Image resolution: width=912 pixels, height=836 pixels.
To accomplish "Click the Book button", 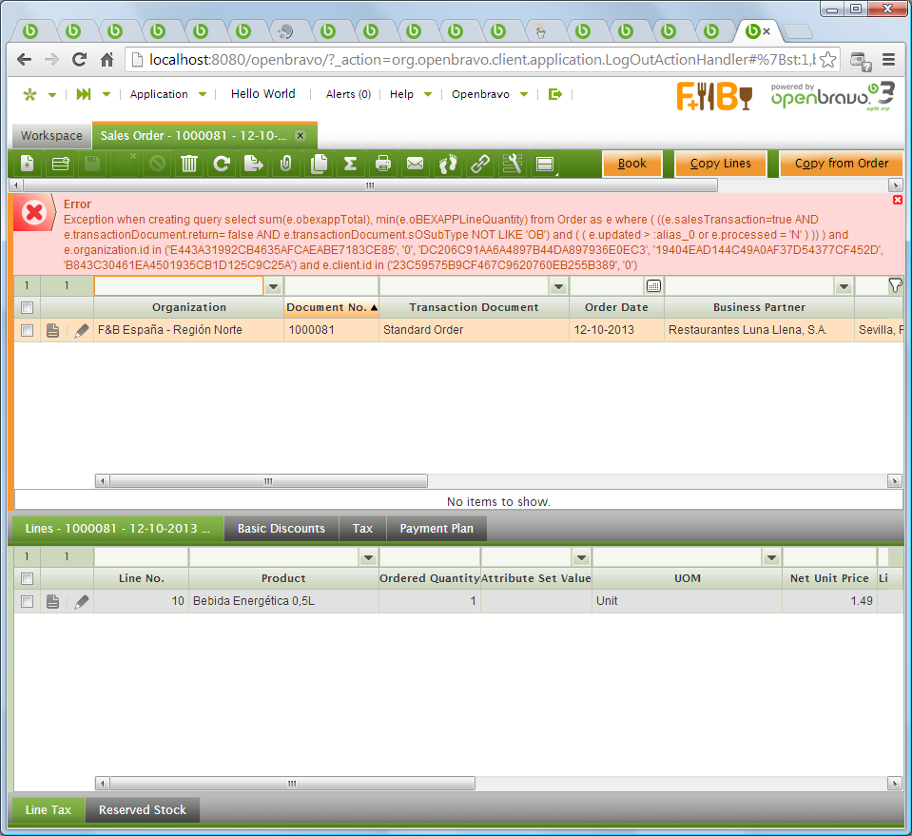I will [631, 164].
